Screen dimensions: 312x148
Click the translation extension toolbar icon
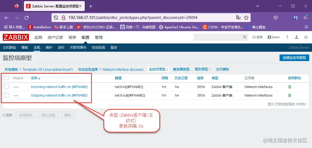(295, 18)
